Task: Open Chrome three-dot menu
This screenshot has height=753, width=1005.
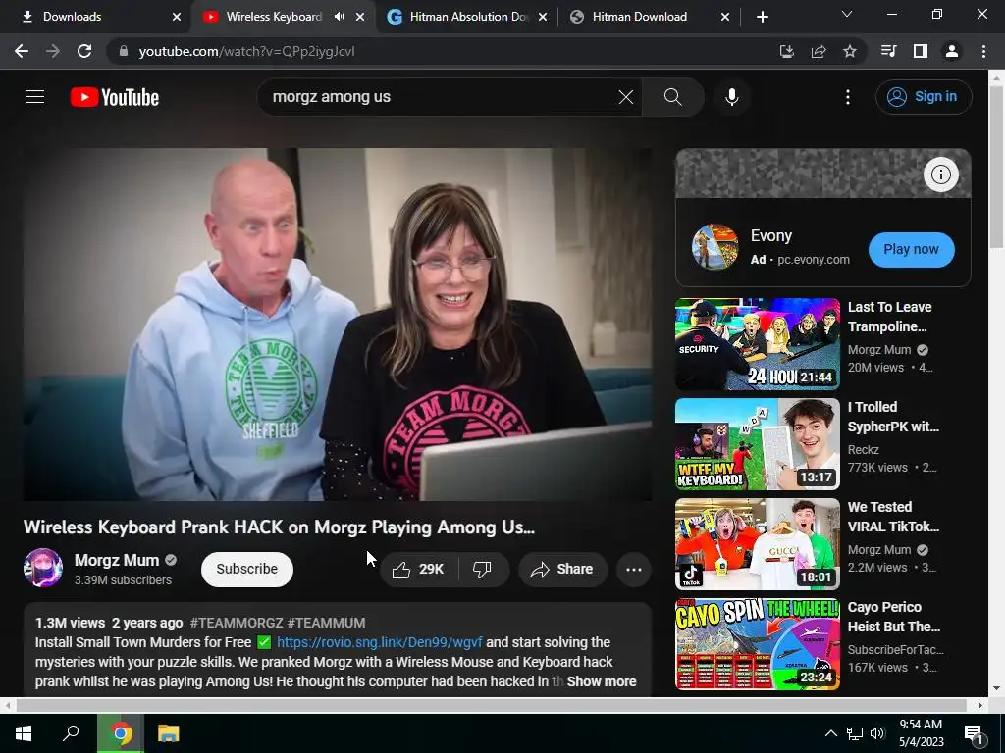Action: (983, 51)
